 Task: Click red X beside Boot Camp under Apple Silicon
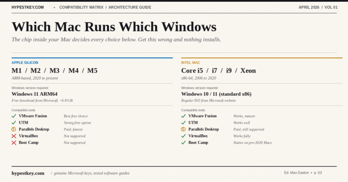14,142
